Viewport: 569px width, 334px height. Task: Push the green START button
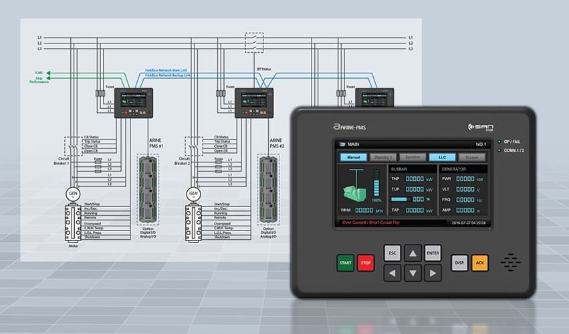[346, 263]
